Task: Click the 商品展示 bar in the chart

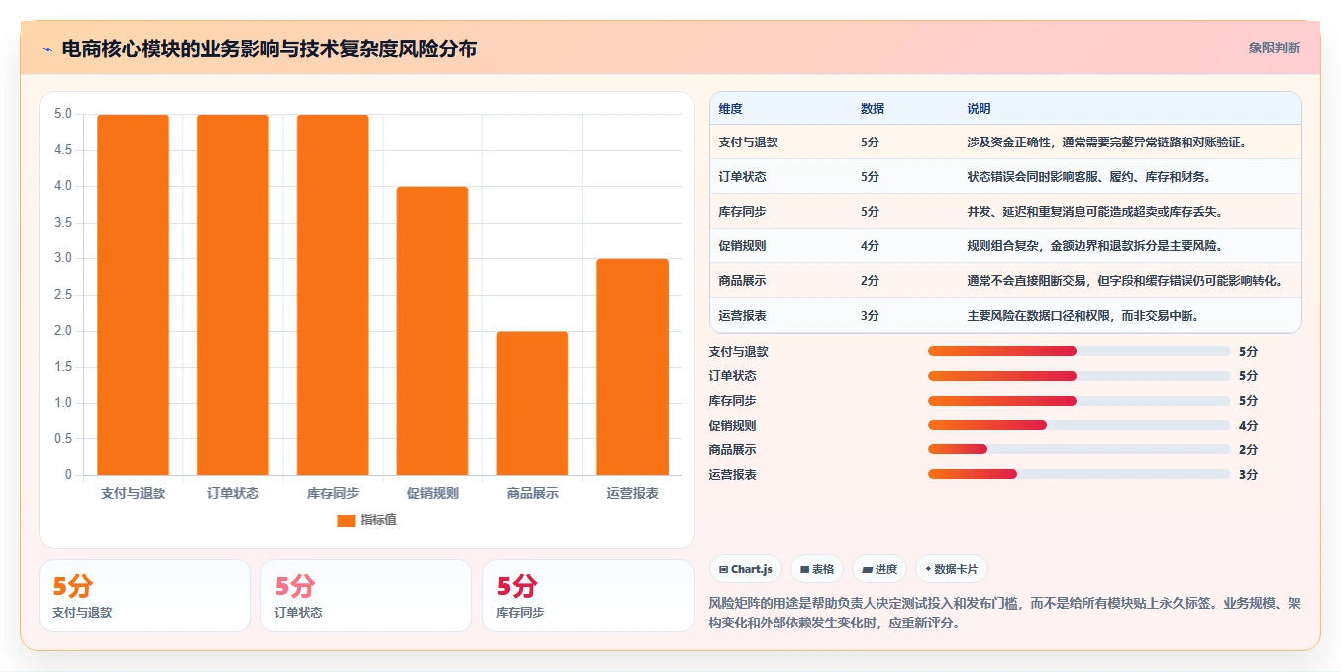Action: pyautogui.click(x=533, y=403)
